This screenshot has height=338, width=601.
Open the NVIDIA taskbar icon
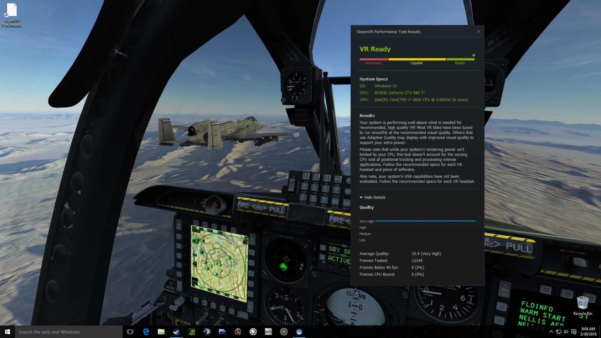click(192, 332)
